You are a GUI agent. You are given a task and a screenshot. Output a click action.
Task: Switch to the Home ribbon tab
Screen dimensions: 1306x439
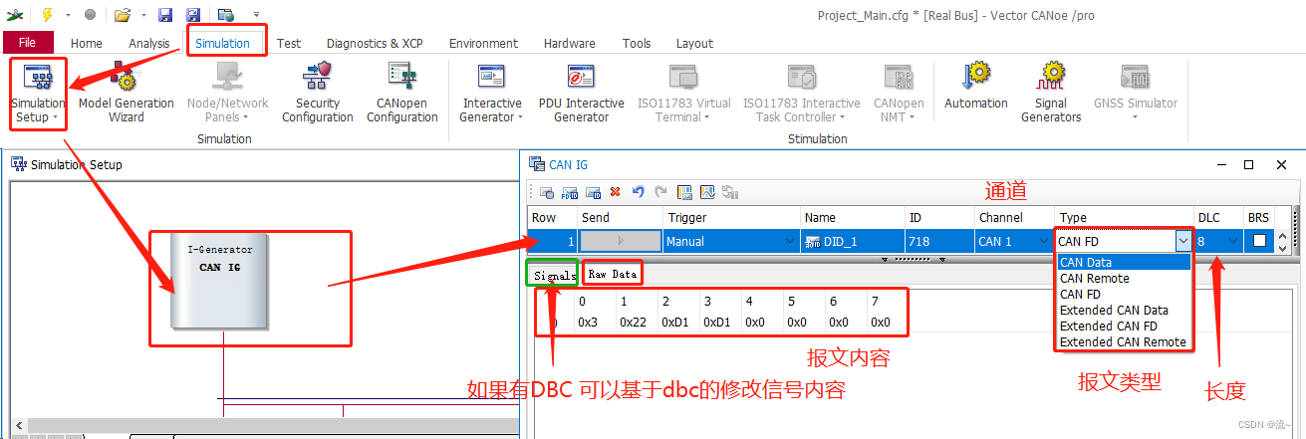[87, 43]
